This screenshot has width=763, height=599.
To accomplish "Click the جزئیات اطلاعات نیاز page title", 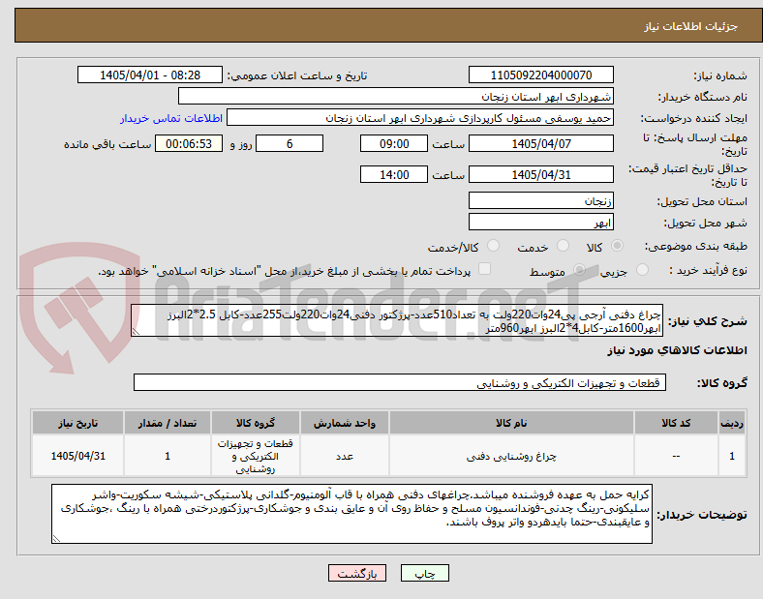I will [x=690, y=26].
